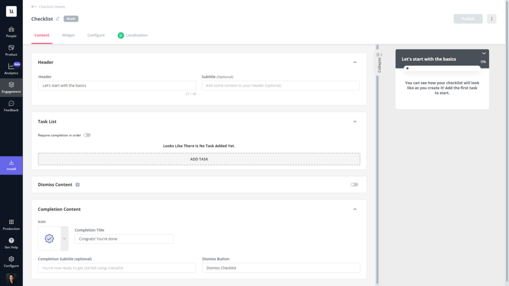Screen dimensions: 509x286
Task: Select the Engagement sidebar icon
Action: 11,88
